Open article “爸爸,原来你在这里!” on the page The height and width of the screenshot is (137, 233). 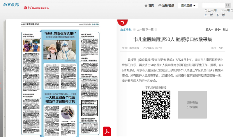point(60,34)
